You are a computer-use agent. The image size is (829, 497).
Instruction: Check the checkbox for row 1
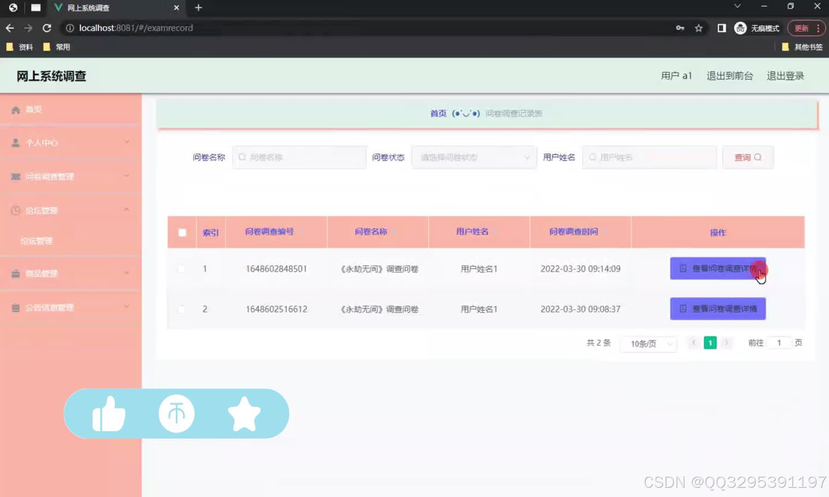click(181, 269)
